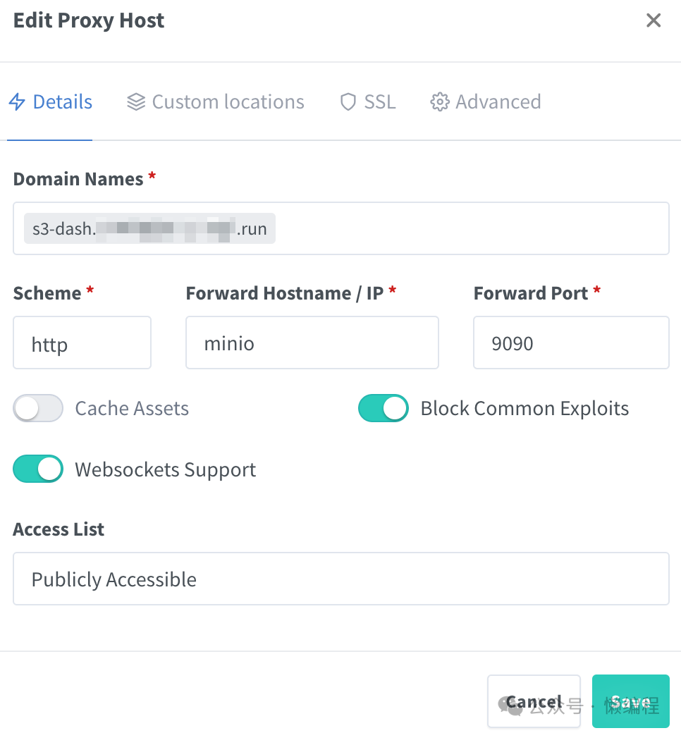Viewport: 681px width, 733px height.
Task: Turn off Websockets Support toggle
Action: 38,469
